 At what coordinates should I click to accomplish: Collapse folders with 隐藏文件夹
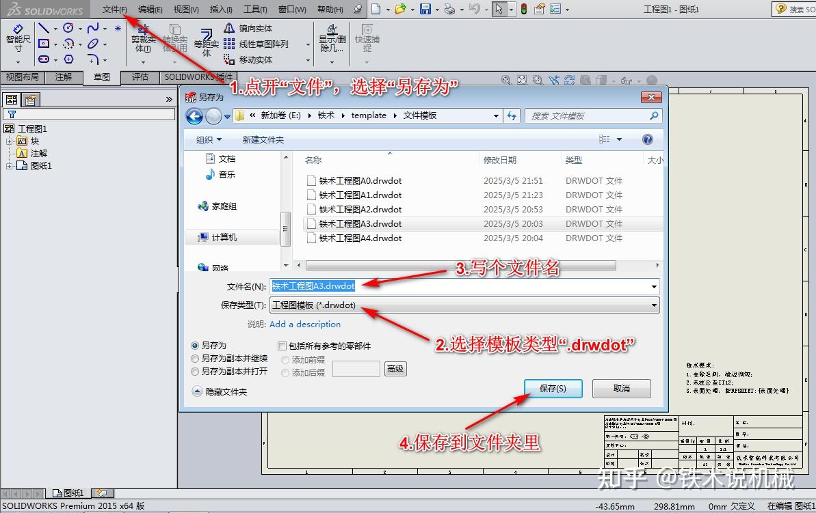point(220,391)
